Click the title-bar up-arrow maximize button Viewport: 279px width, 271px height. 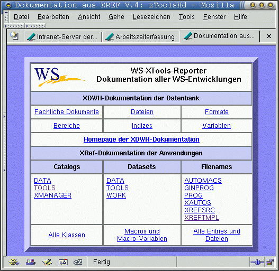coord(262,5)
